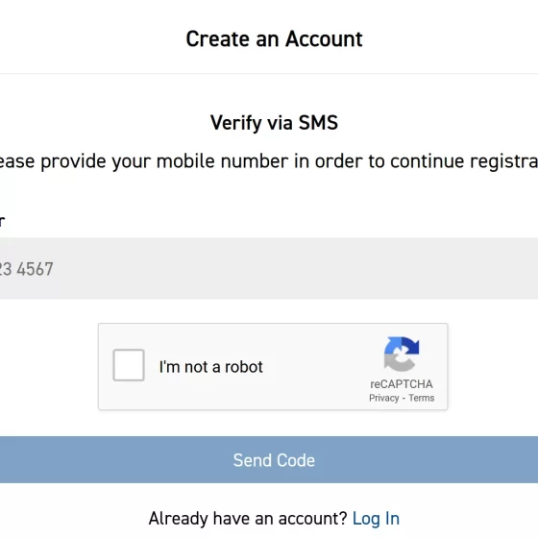Open the reCAPTCHA Privacy link
The height and width of the screenshot is (538, 538).
pos(384,398)
